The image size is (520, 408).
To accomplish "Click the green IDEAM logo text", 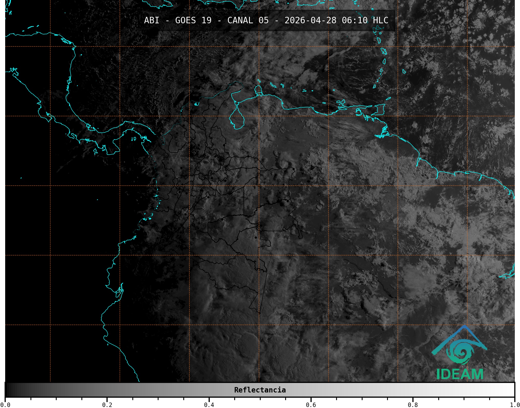I will point(460,374).
